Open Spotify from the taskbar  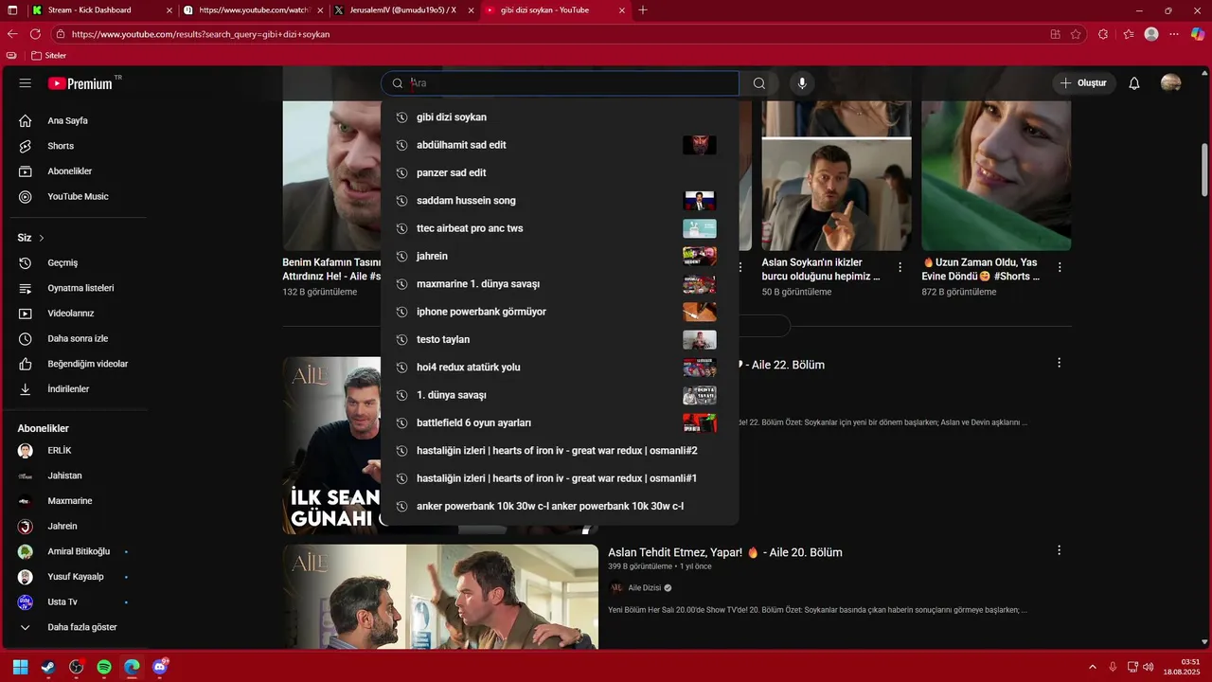(x=104, y=667)
